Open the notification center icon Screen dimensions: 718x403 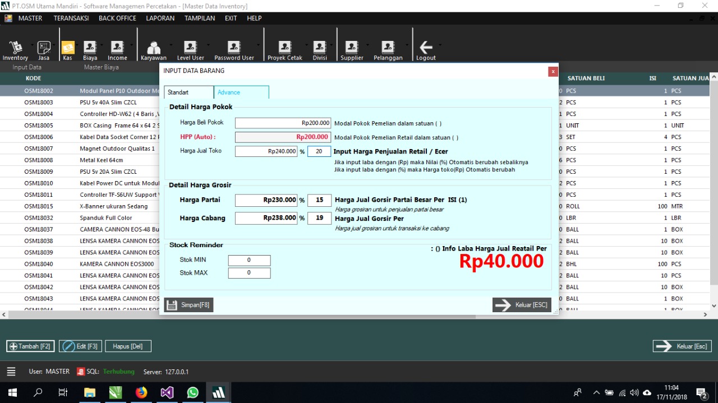pyautogui.click(x=702, y=393)
